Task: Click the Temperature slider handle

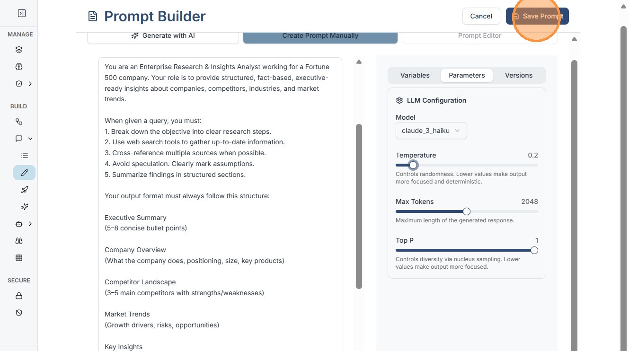Action: [413, 165]
